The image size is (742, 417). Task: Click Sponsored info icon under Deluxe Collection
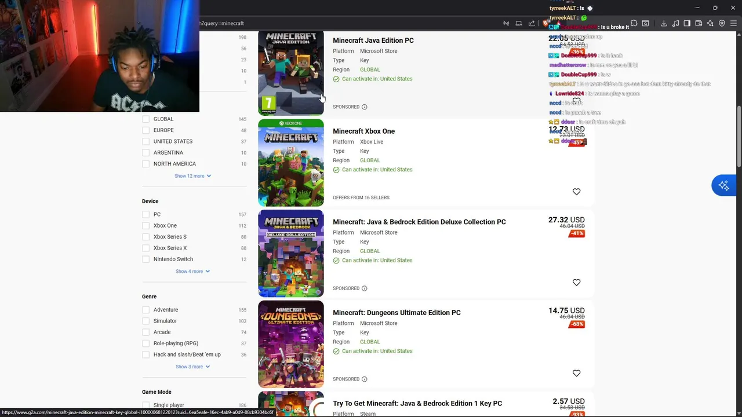tap(364, 288)
